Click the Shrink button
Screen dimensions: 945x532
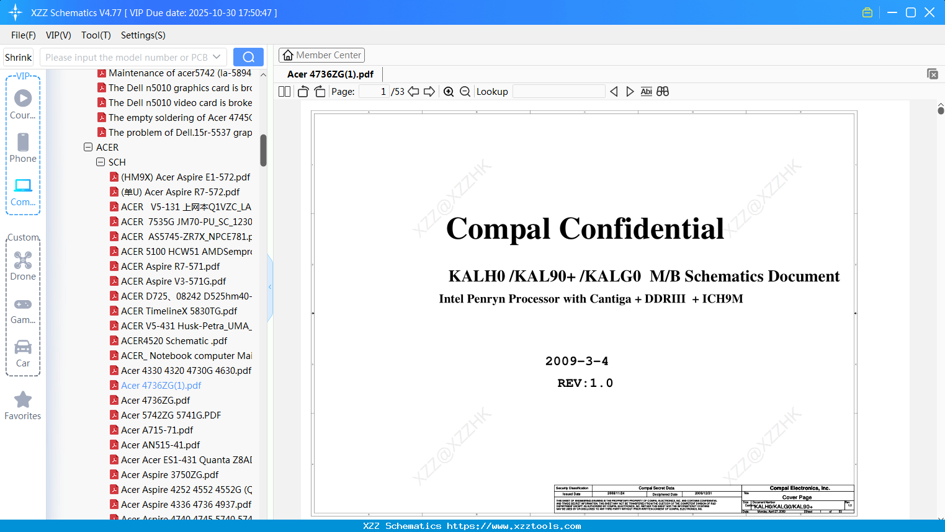19,57
